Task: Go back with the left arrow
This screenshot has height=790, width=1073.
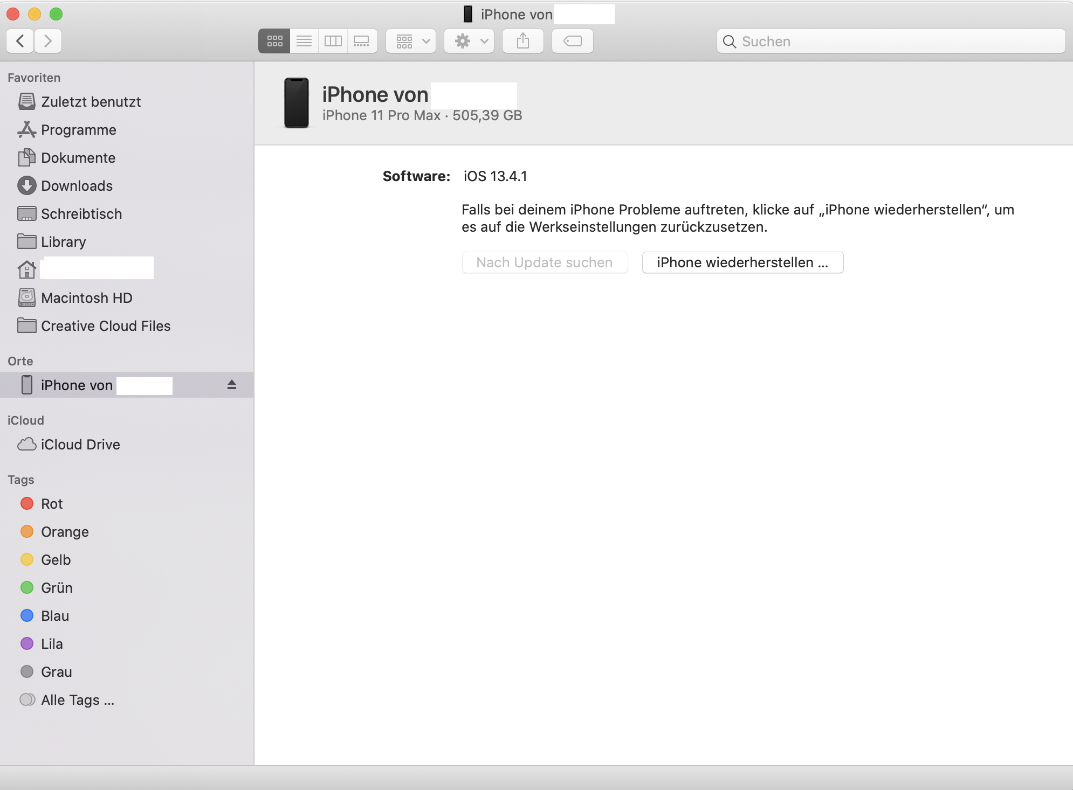Action: coord(20,41)
